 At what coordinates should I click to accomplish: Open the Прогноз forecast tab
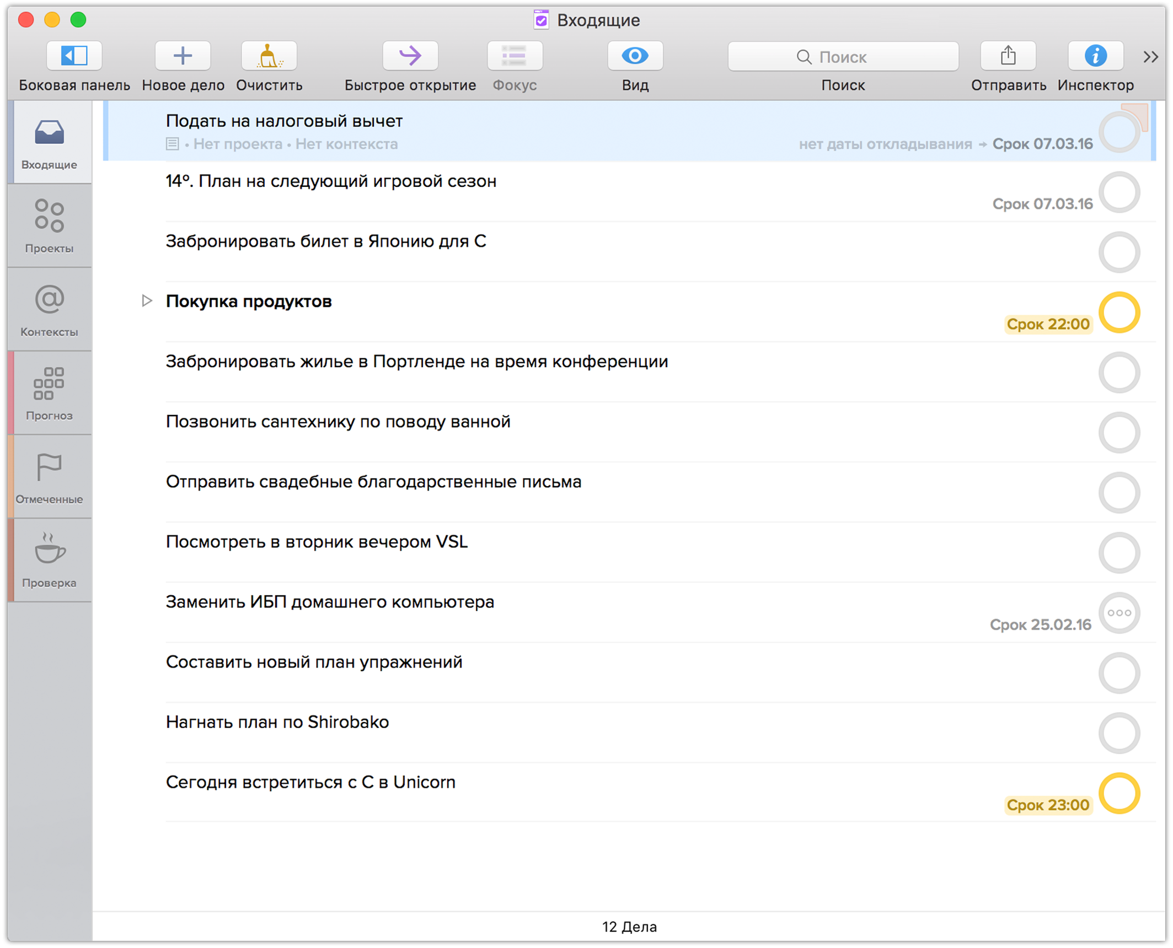tap(50, 394)
